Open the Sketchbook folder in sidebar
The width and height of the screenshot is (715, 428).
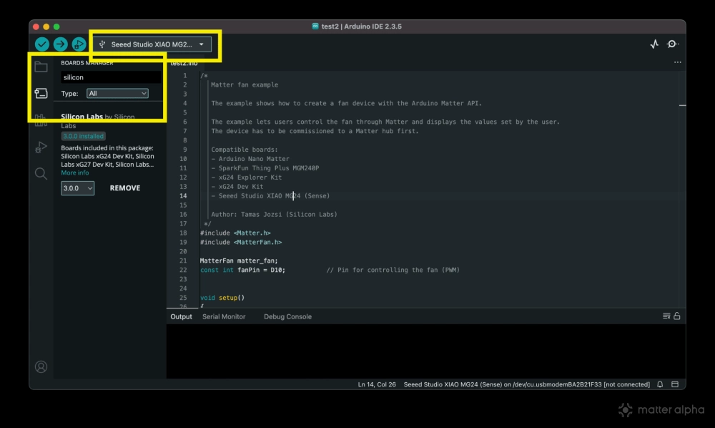coord(41,67)
